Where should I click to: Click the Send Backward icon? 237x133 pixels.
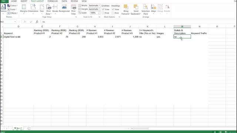click(136, 7)
